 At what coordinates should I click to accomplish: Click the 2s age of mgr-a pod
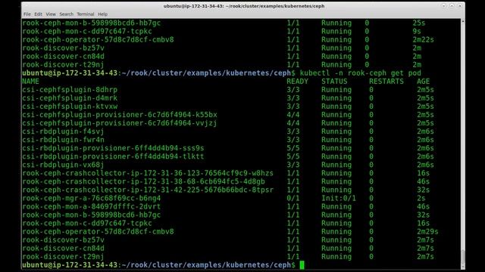(x=421, y=198)
